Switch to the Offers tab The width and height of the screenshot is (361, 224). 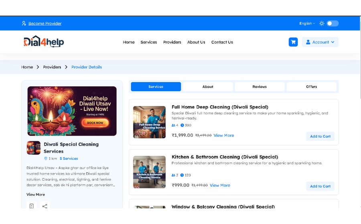pos(311,87)
